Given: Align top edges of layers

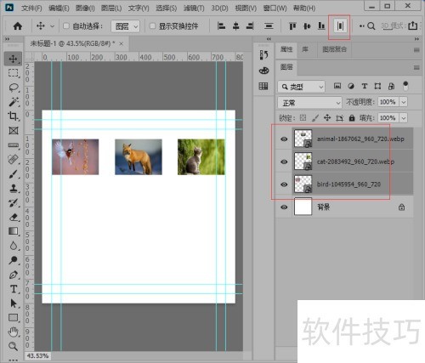Looking at the screenshot, I should [292, 26].
